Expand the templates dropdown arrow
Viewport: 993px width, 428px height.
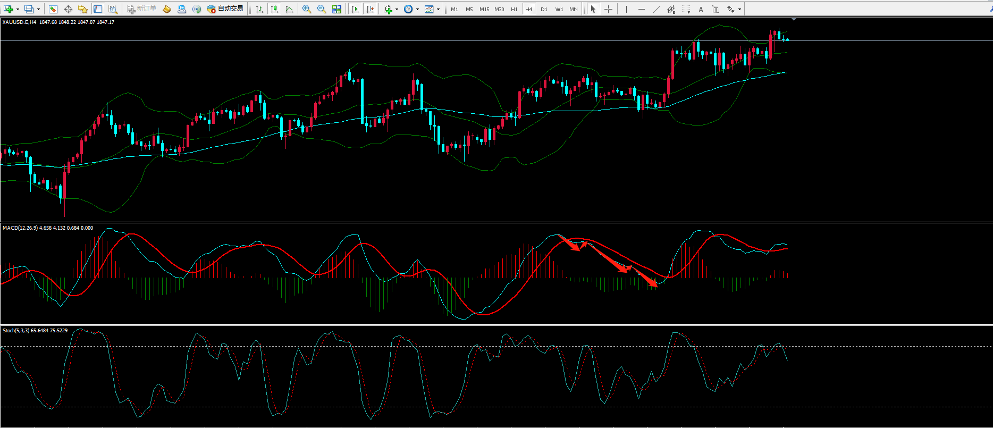438,9
